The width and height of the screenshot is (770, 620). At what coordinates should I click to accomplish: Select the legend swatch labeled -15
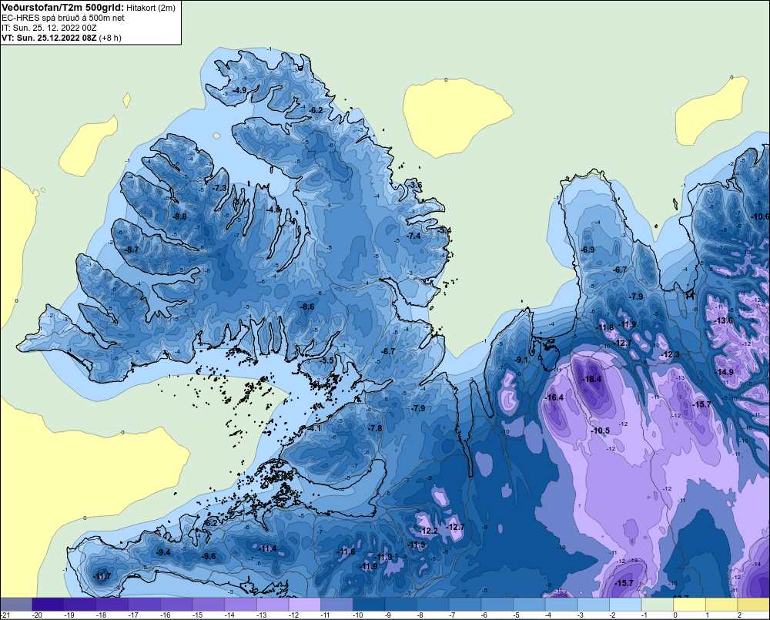pos(209,605)
